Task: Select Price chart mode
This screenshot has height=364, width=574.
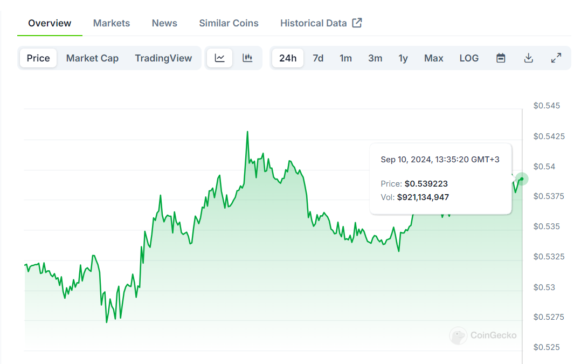Action: 38,58
